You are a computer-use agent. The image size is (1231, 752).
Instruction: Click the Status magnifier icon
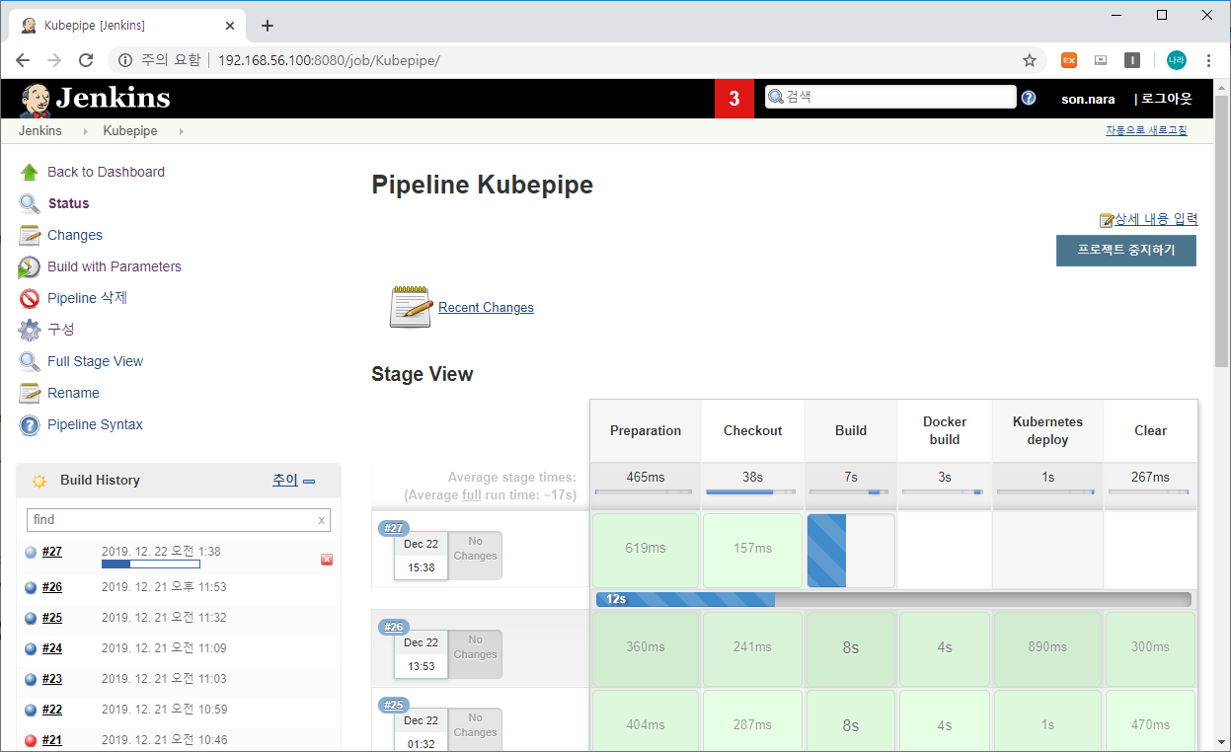(30, 203)
